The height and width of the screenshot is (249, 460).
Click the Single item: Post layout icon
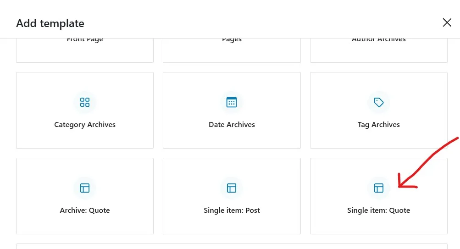[x=232, y=188]
